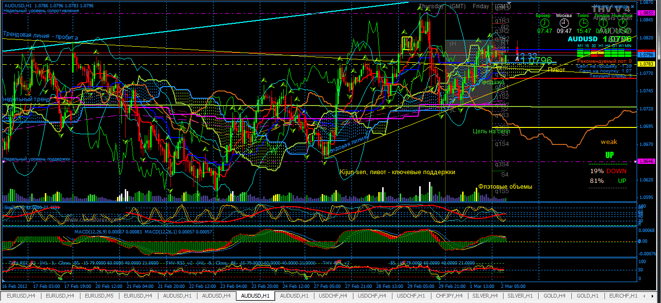
Task: Open the GOLD,H1 chart tab
Action: 587,295
